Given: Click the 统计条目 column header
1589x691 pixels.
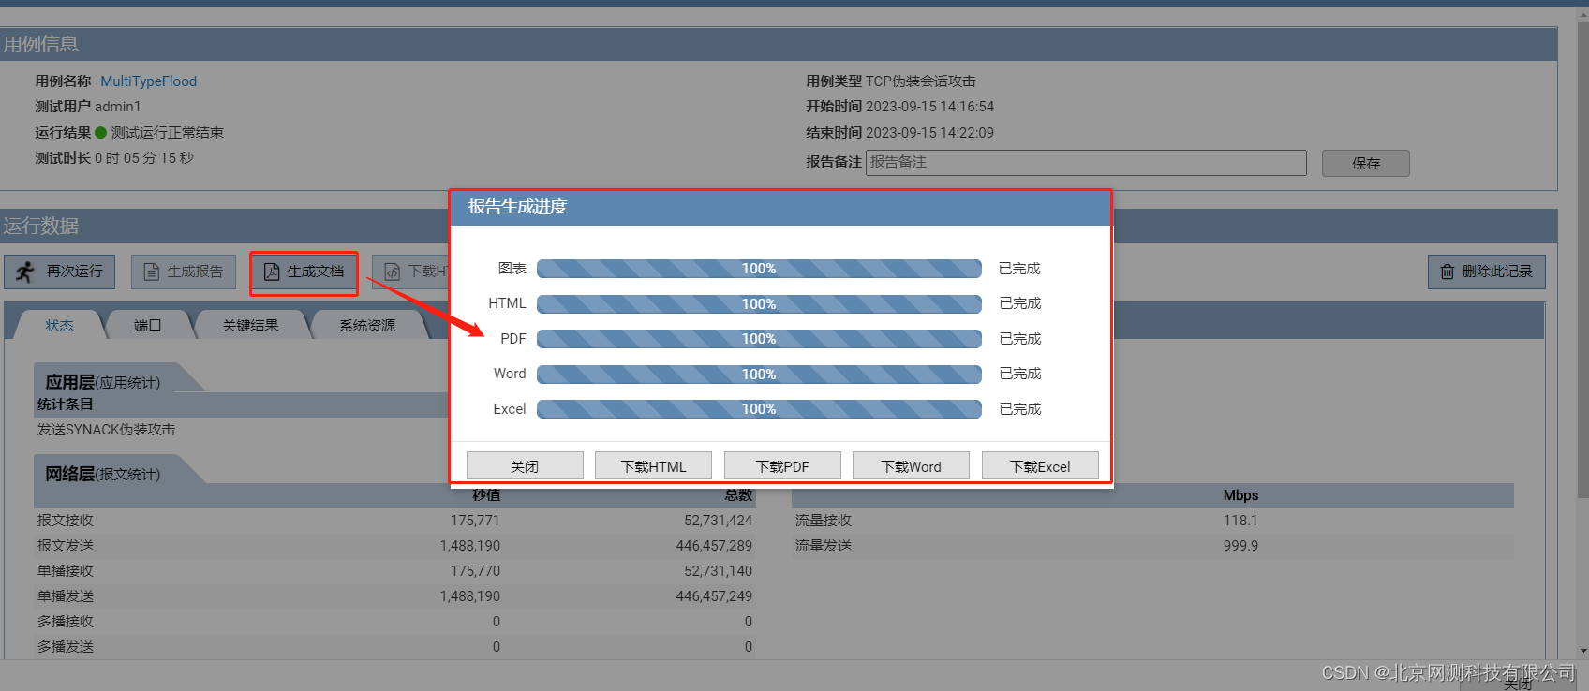Looking at the screenshot, I should [66, 404].
